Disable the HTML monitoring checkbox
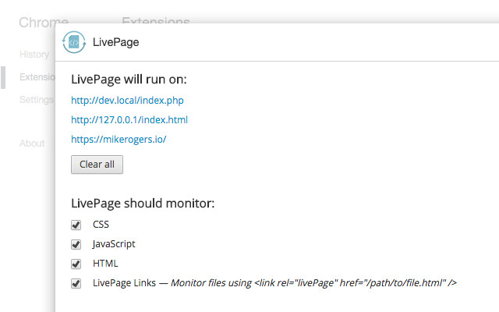The height and width of the screenshot is (312, 499). coord(76,264)
